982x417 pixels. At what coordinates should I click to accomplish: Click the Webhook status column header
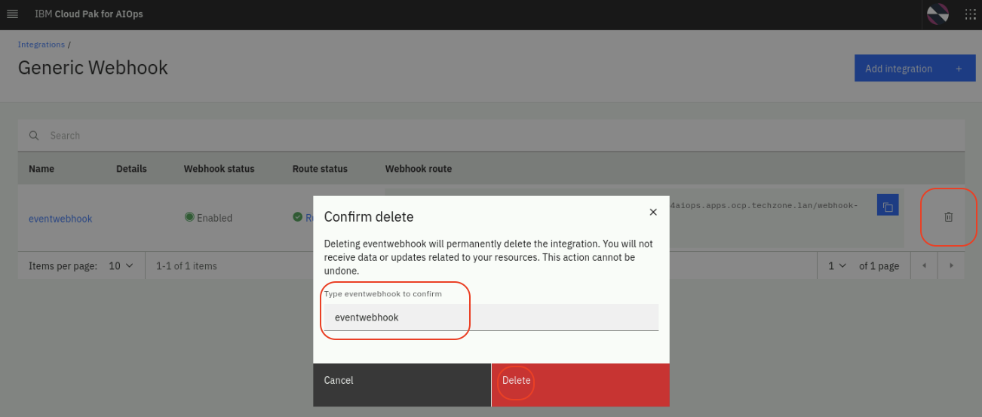pos(219,169)
